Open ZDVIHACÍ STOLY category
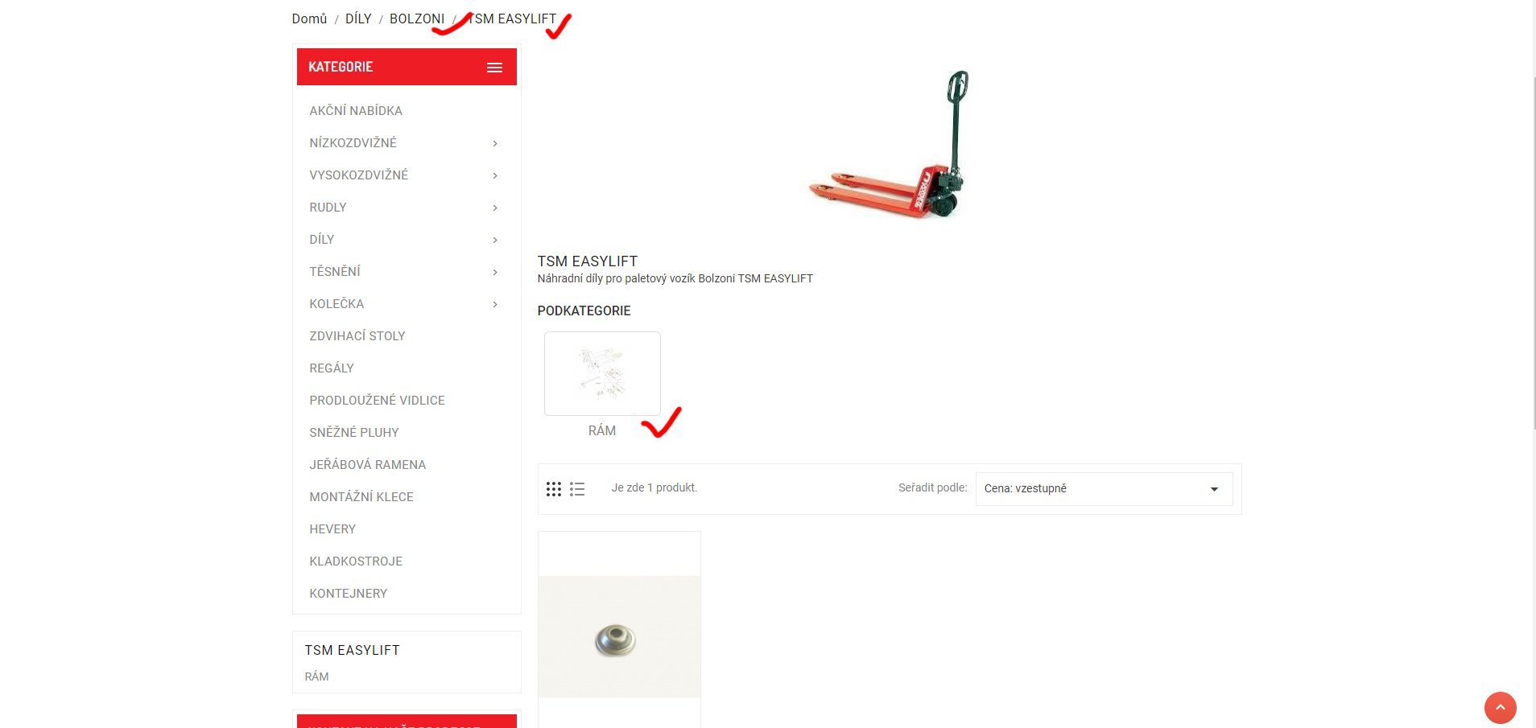This screenshot has height=728, width=1536. [357, 336]
